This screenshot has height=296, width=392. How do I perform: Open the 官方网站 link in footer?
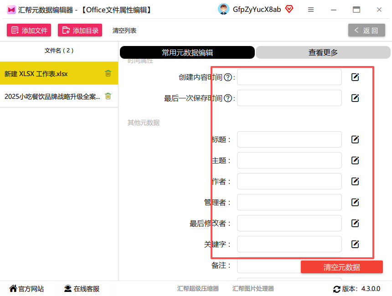(26, 289)
